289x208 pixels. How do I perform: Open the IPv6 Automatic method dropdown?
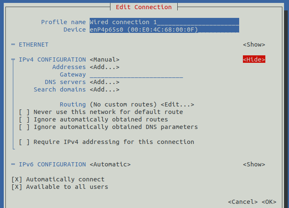(110, 164)
